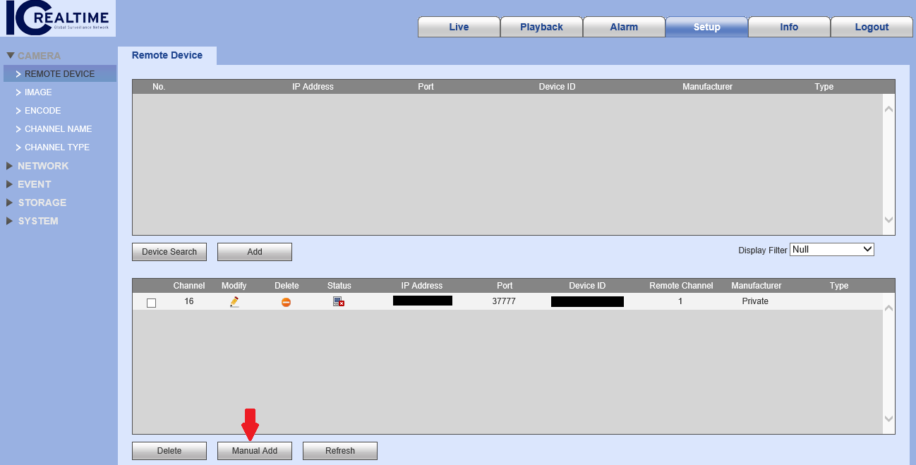Expand the STORAGE section
This screenshot has width=916, height=465.
pyautogui.click(x=42, y=203)
